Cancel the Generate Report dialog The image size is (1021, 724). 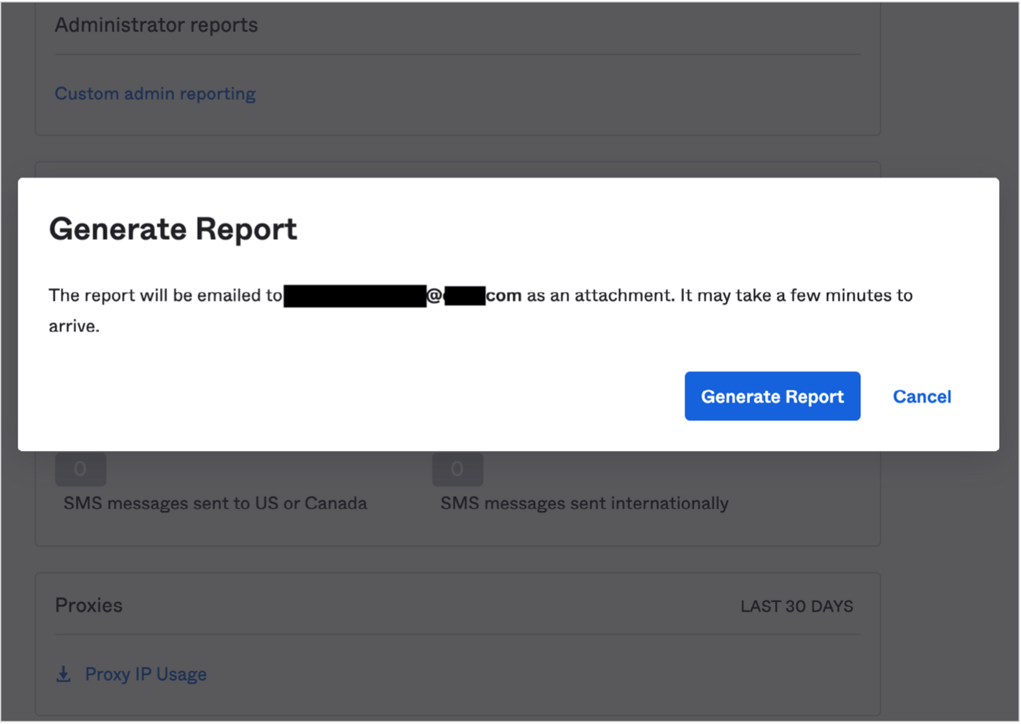coord(921,396)
